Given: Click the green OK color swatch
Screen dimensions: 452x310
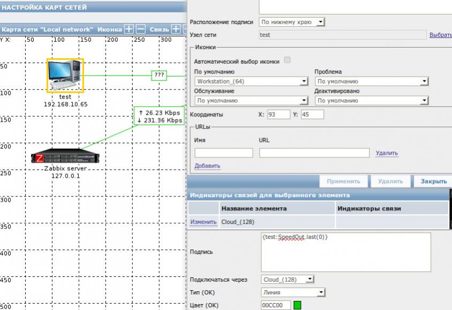Looking at the screenshot, I should pos(297,305).
